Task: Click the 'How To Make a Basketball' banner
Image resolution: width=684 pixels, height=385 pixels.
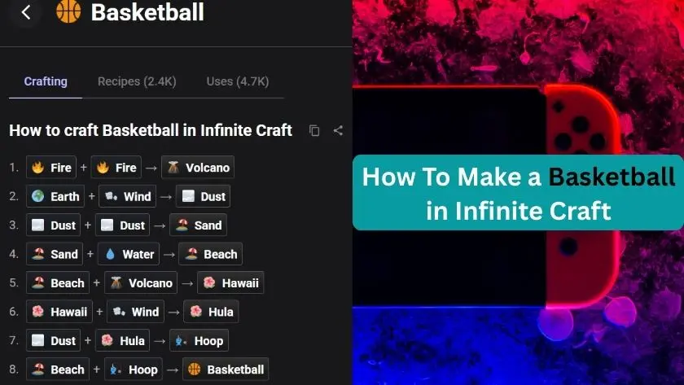Action: click(518, 192)
